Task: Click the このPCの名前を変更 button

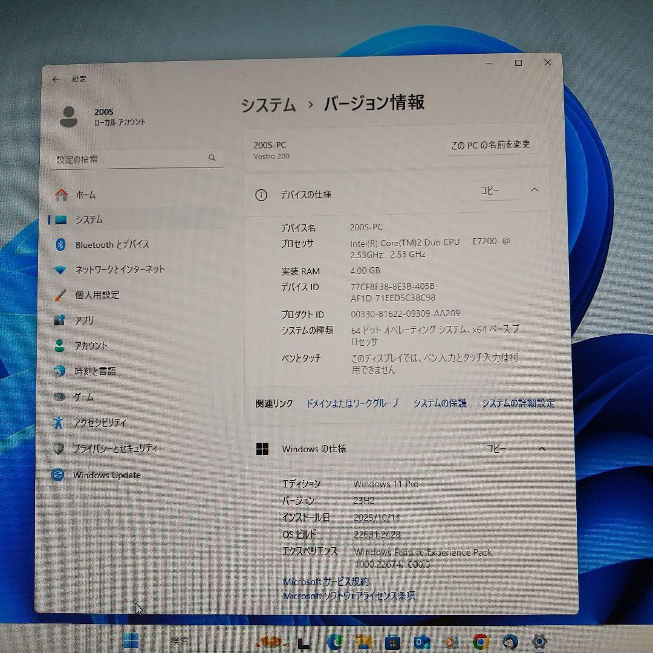Action: pos(491,145)
